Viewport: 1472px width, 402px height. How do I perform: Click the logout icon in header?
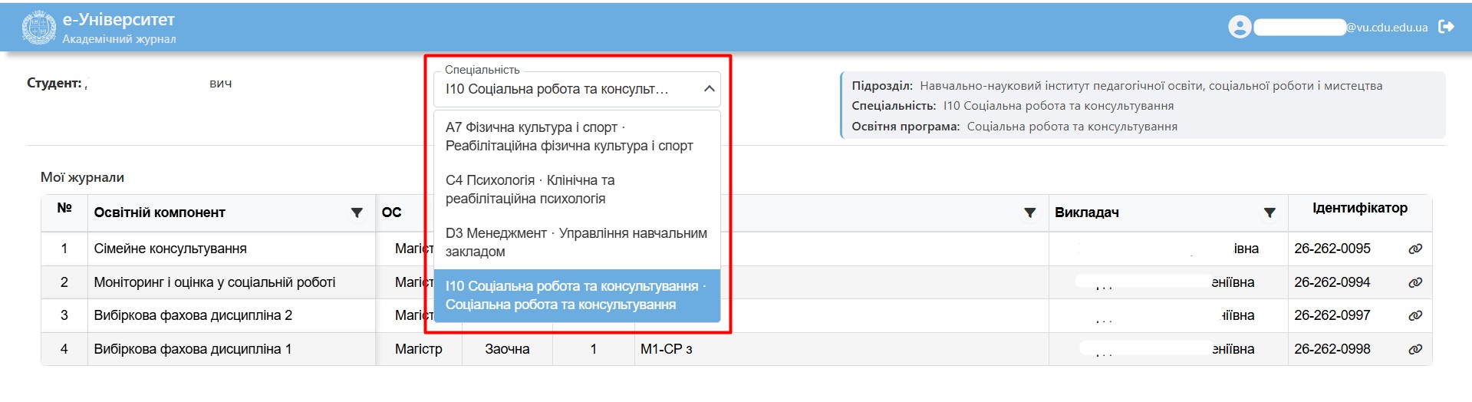(x=1446, y=27)
